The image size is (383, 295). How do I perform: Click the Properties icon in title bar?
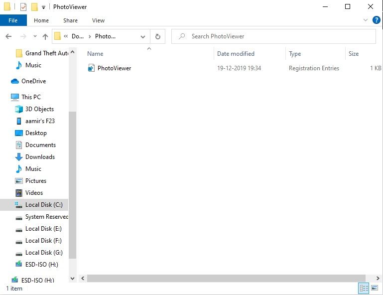(x=23, y=7)
